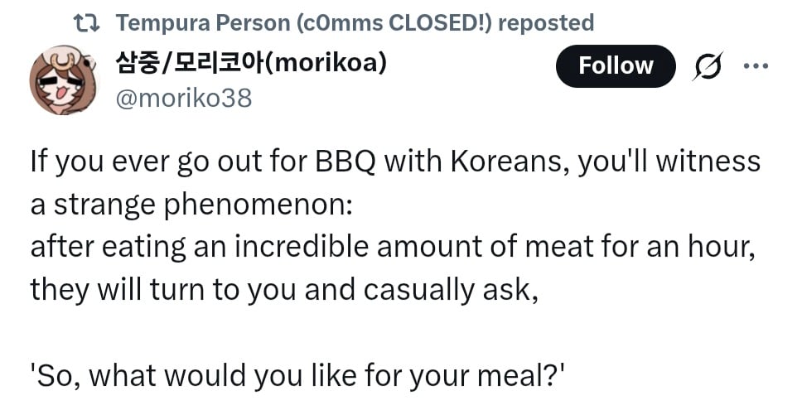Click the quote 'So, what would you like for your meal?'

tap(297, 376)
